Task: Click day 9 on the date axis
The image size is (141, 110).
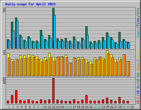Action: (x=42, y=107)
